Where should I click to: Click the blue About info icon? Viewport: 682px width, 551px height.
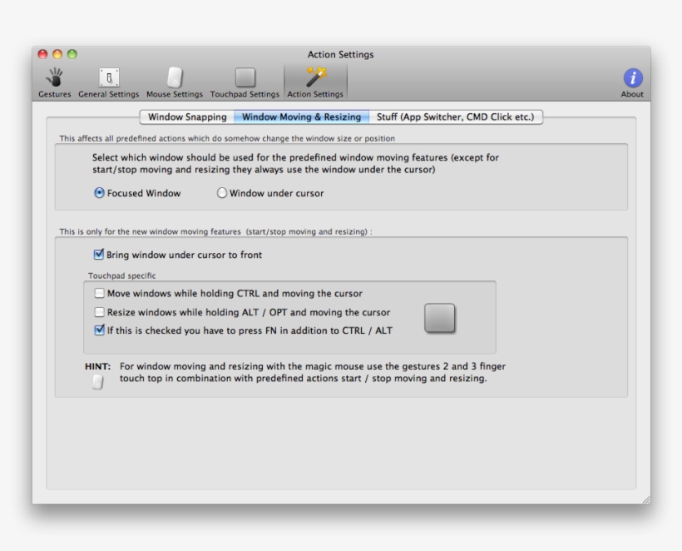point(632,78)
